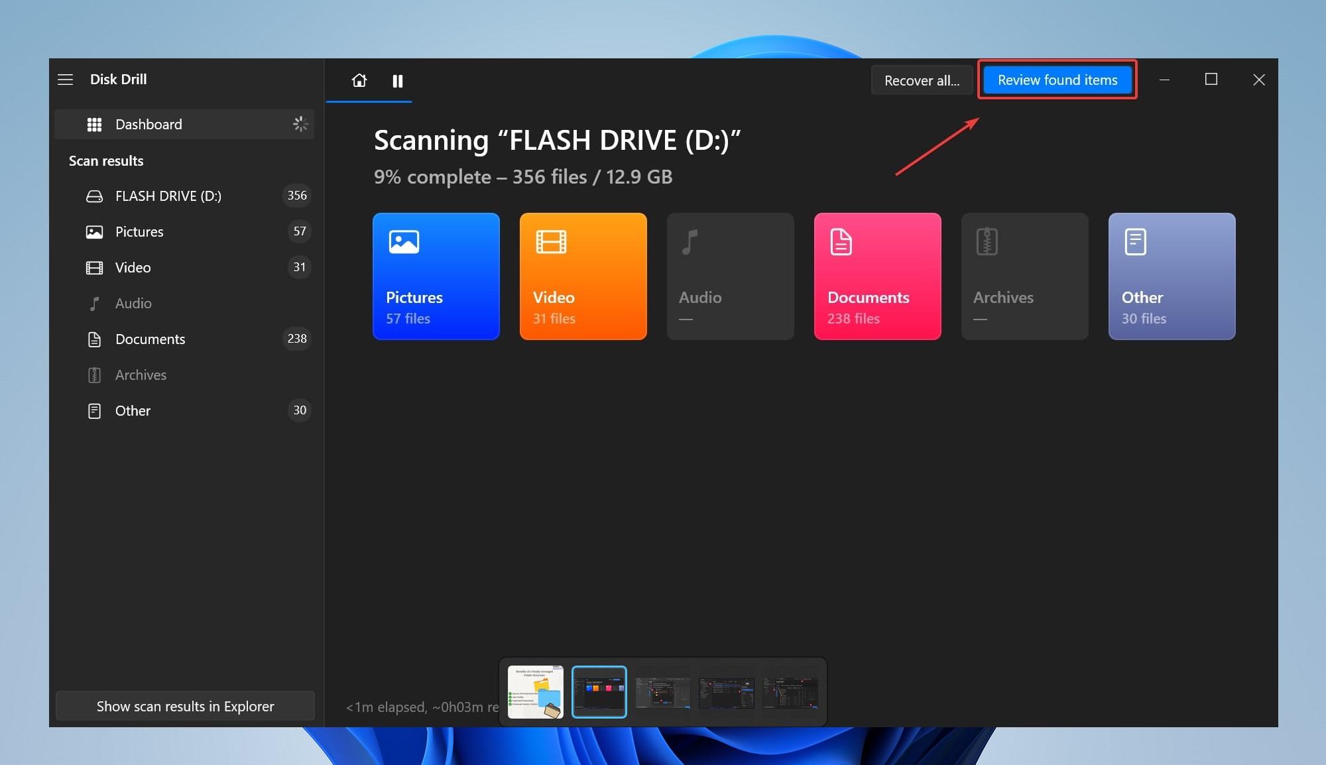
Task: Expand Video scan results sidebar
Action: (x=131, y=267)
